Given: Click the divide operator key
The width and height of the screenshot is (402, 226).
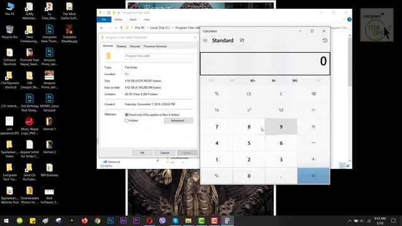Looking at the screenshot, I should pos(313,110).
